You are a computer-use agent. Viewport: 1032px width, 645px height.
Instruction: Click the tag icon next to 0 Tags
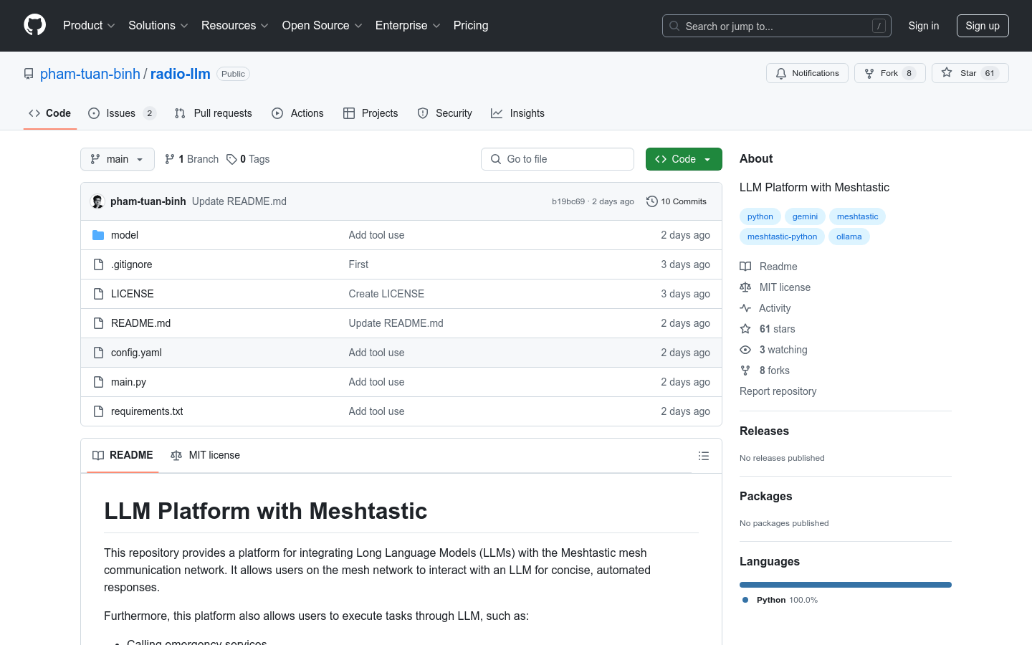pyautogui.click(x=231, y=159)
